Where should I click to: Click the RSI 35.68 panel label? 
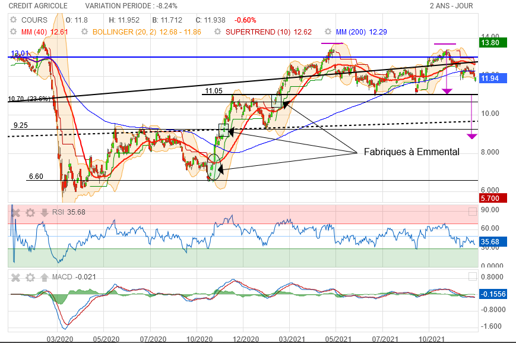(69, 212)
